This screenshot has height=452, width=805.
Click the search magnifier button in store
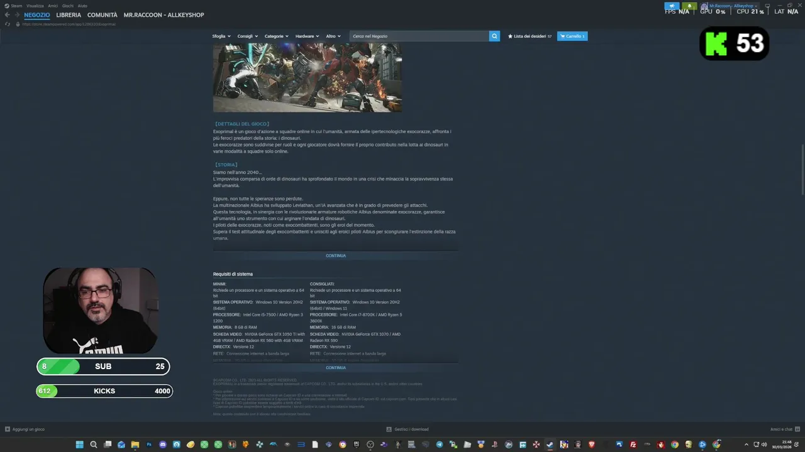pyautogui.click(x=494, y=36)
